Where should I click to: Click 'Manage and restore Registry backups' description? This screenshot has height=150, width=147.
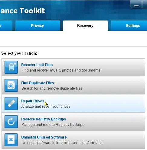coord(53,125)
